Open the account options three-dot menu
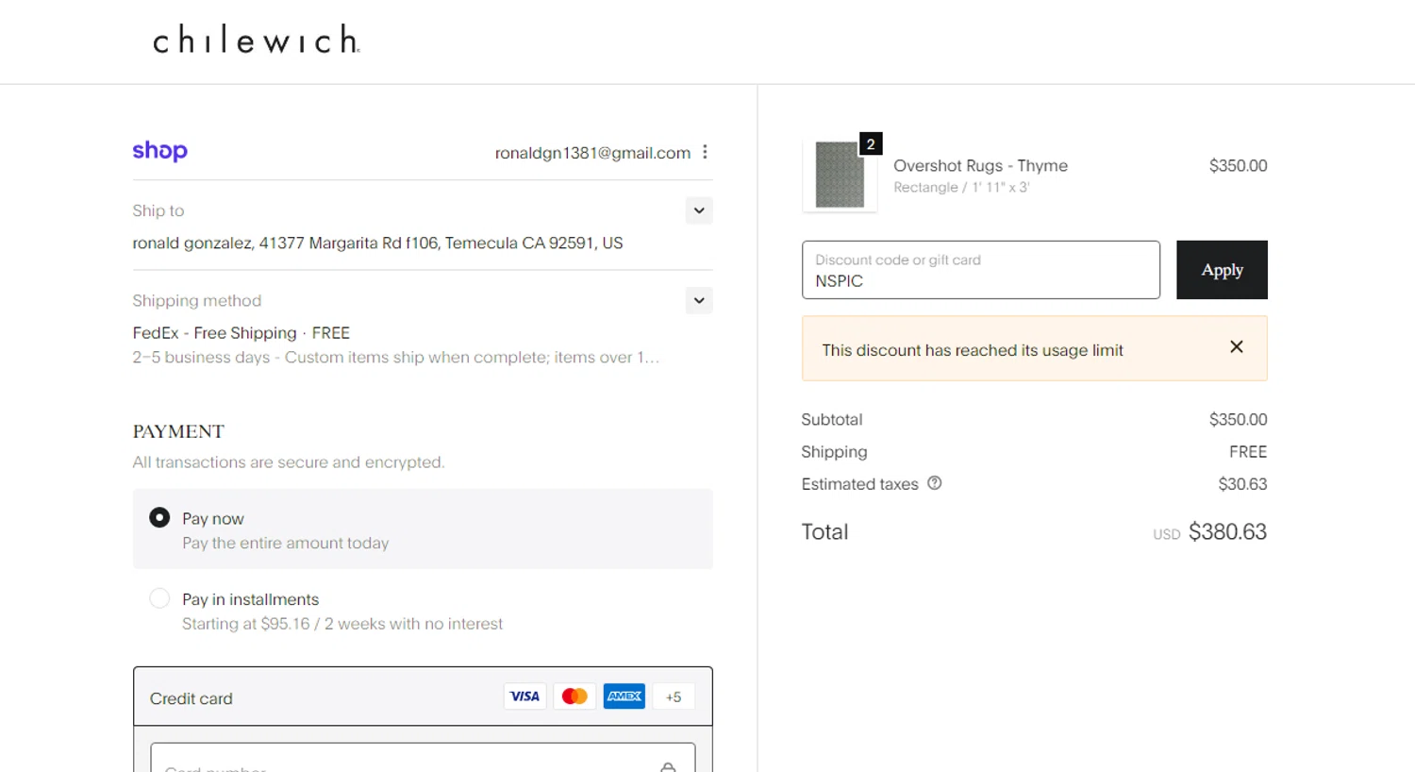 point(705,152)
